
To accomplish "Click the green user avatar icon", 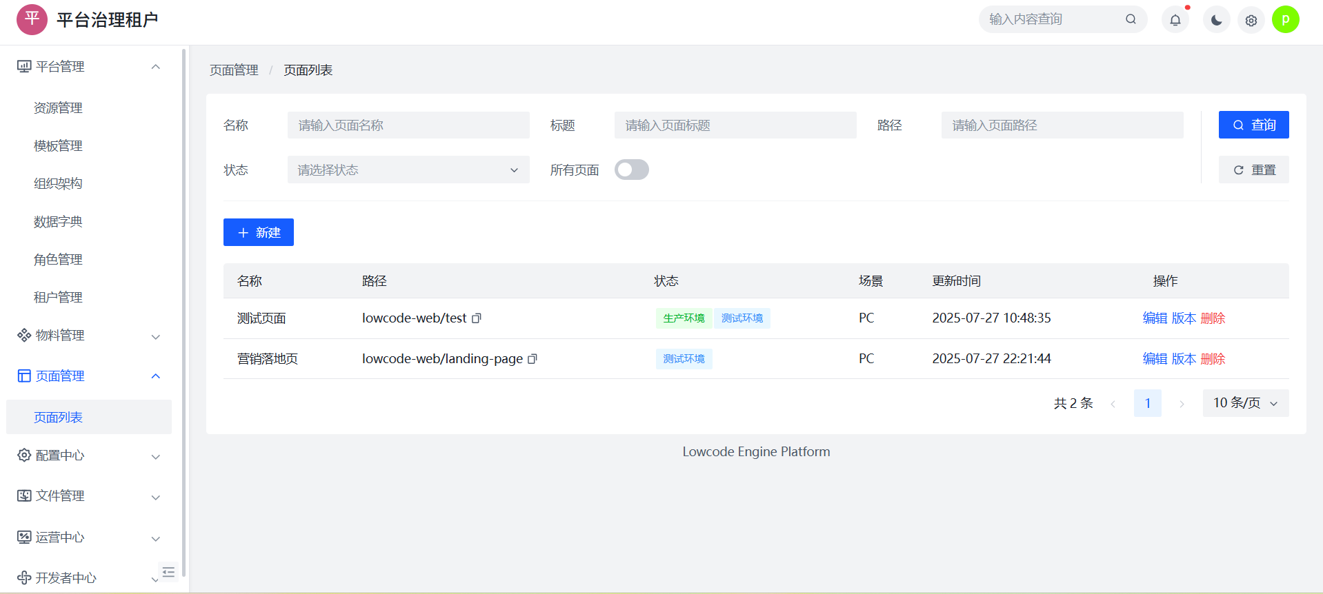I will (x=1285, y=19).
